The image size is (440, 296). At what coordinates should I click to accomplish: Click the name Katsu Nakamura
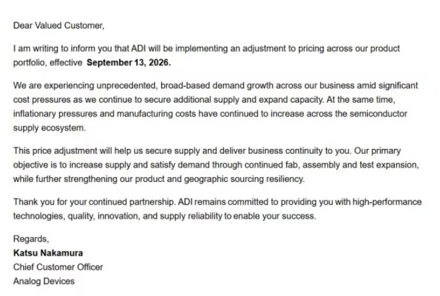[x=48, y=253]
